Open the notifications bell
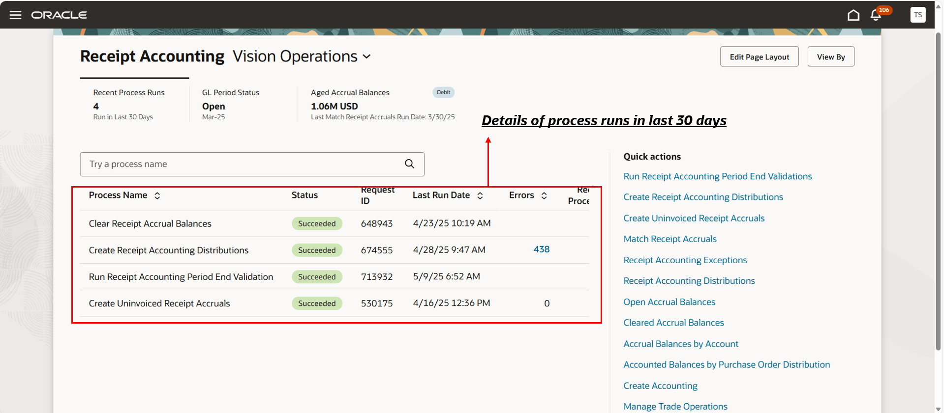This screenshot has width=944, height=413. click(876, 15)
